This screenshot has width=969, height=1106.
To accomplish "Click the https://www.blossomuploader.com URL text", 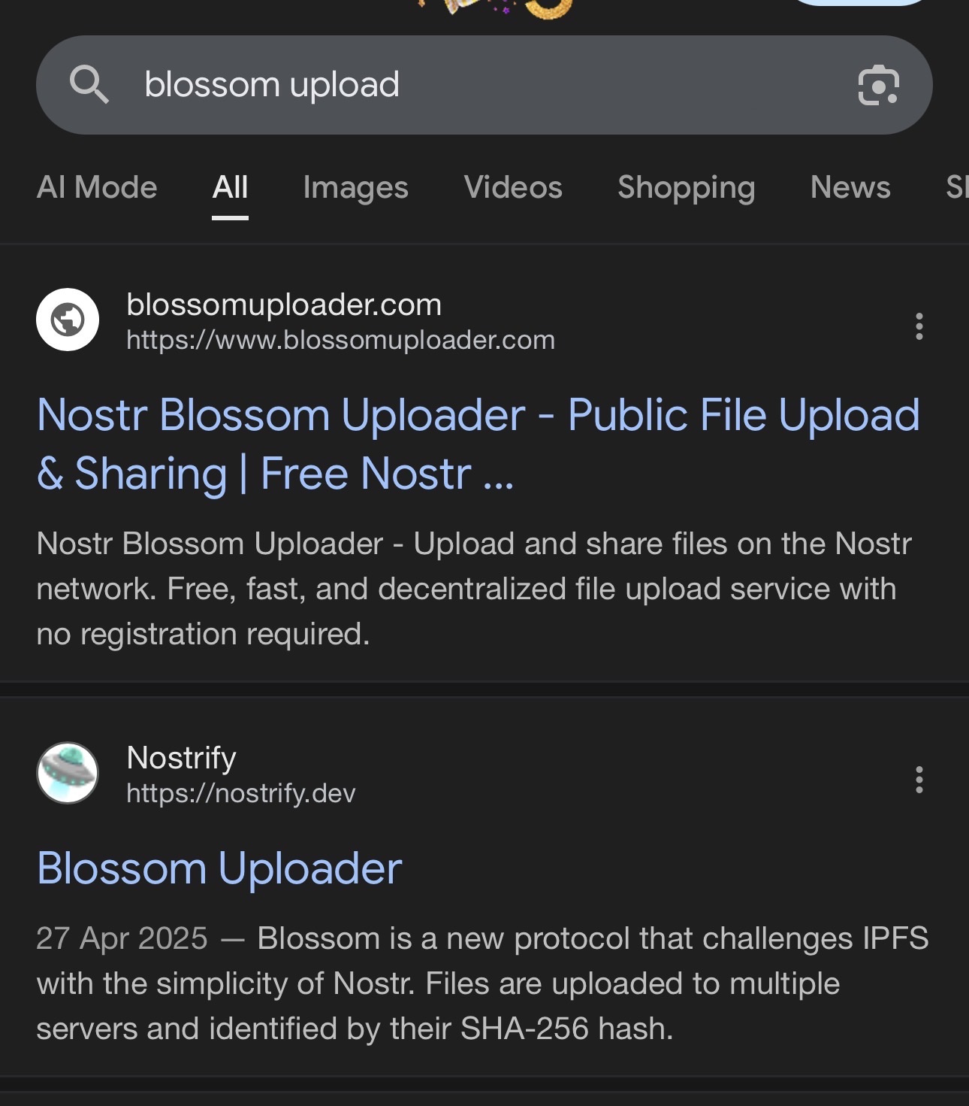I will [340, 341].
